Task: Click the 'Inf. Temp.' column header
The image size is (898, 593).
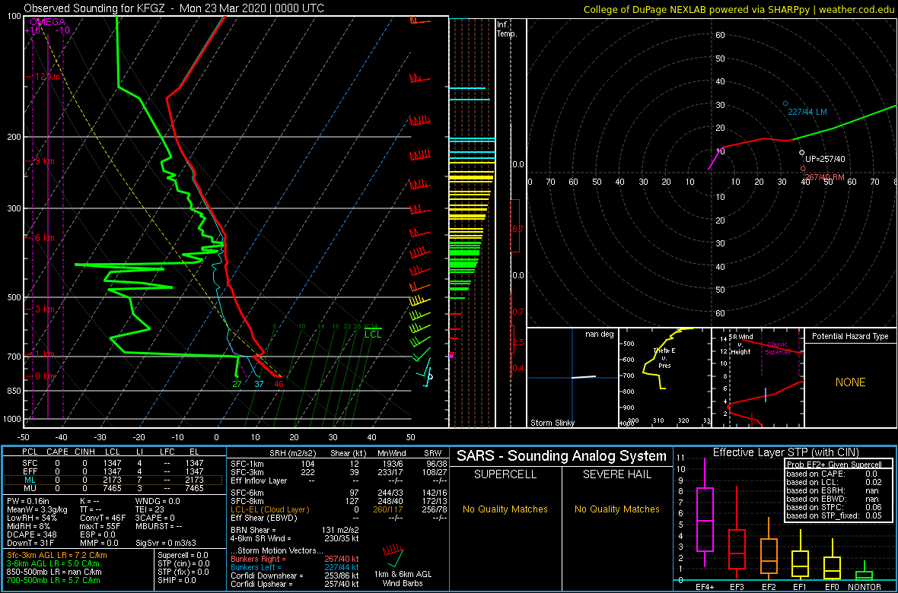Action: click(508, 29)
